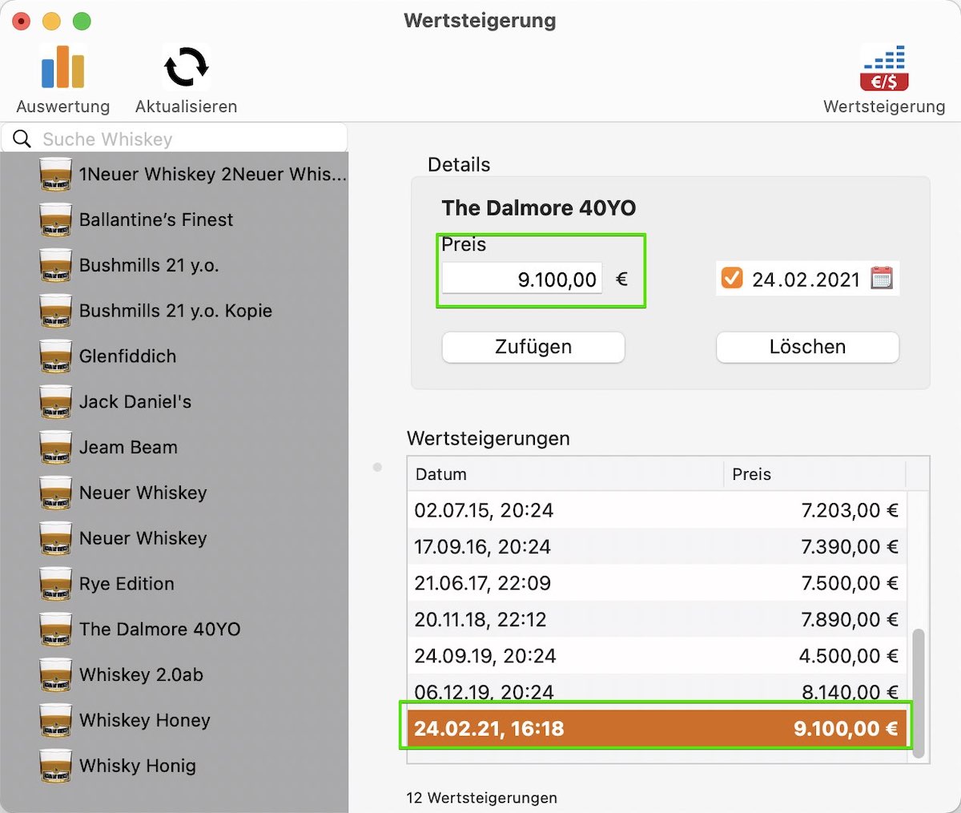
Task: Select The Dalmore 40YO in the sidebar list
Action: (175, 630)
